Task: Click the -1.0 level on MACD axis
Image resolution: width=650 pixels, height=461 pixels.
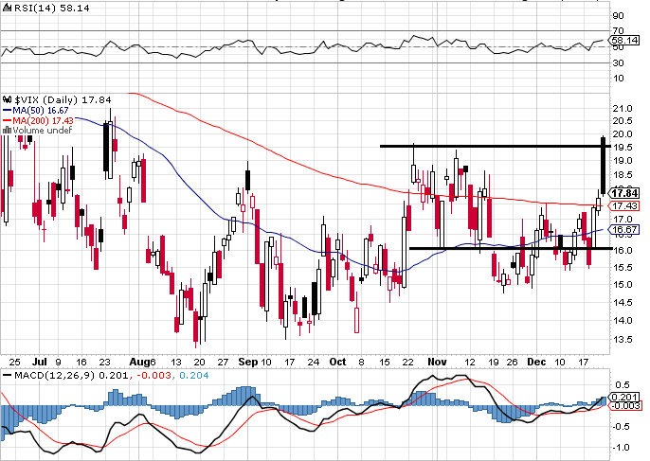Action: click(x=621, y=448)
